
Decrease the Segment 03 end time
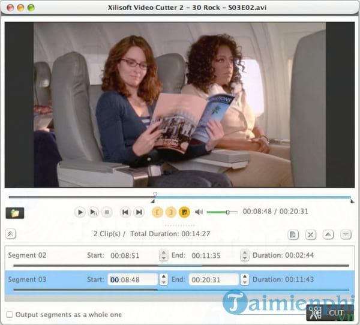click(x=245, y=282)
